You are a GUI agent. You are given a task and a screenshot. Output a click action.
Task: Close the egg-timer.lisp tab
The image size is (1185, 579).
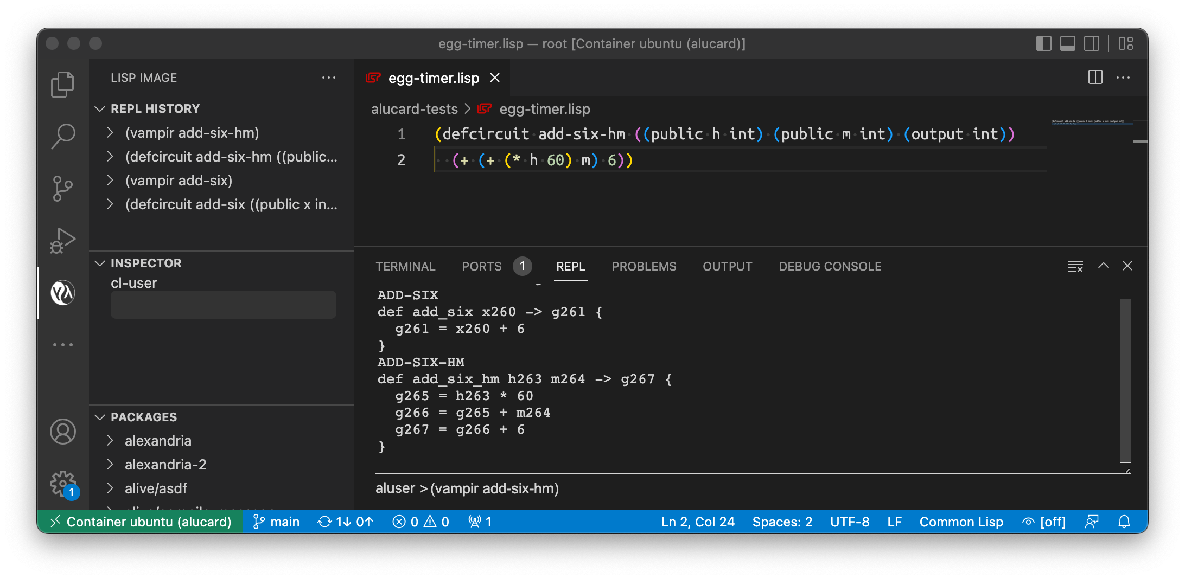point(495,78)
